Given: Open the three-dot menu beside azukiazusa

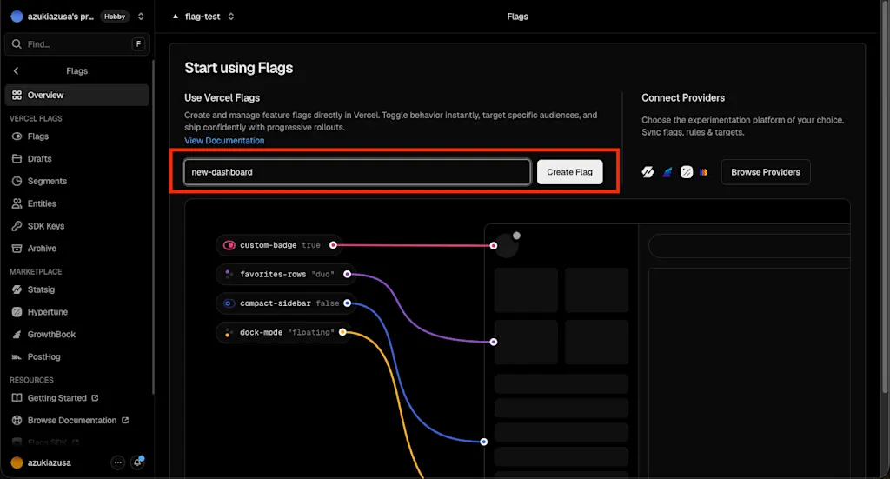Looking at the screenshot, I should pyautogui.click(x=117, y=462).
